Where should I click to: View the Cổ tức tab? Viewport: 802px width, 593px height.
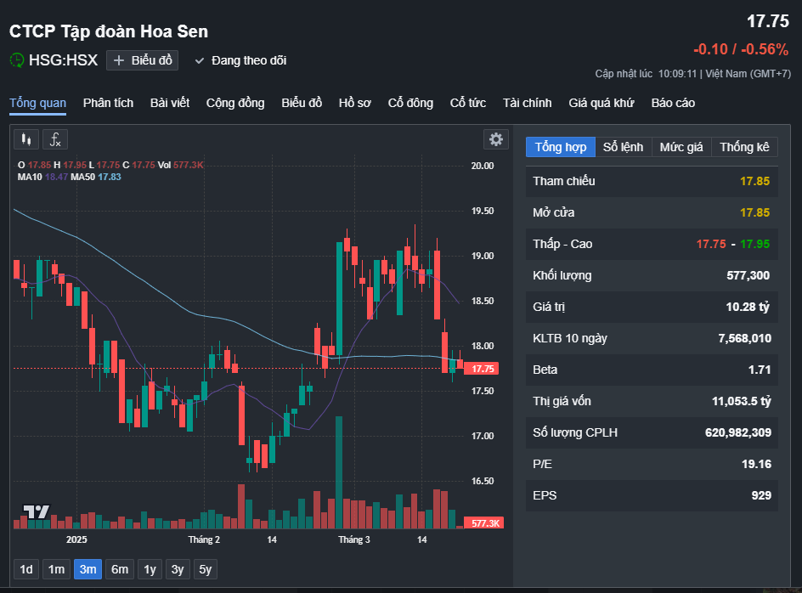468,104
